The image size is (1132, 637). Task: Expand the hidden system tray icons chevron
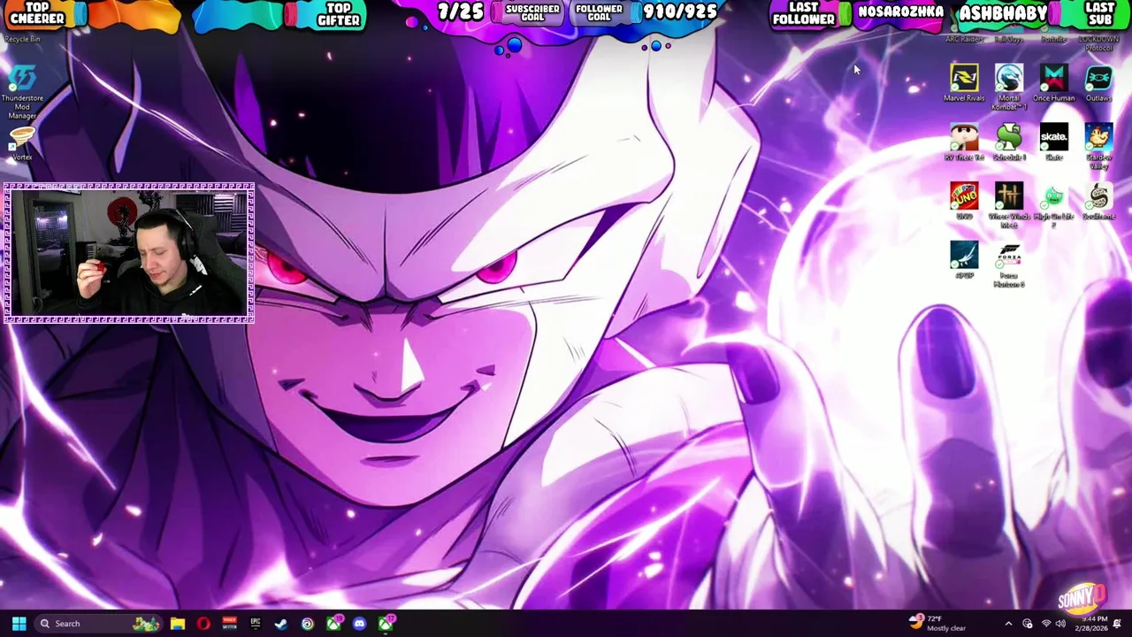coord(1008,624)
